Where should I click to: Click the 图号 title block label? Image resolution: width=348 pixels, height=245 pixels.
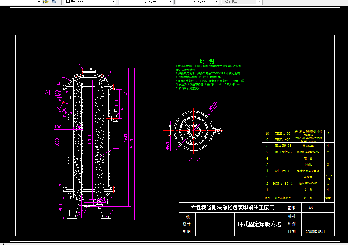pos(292,208)
